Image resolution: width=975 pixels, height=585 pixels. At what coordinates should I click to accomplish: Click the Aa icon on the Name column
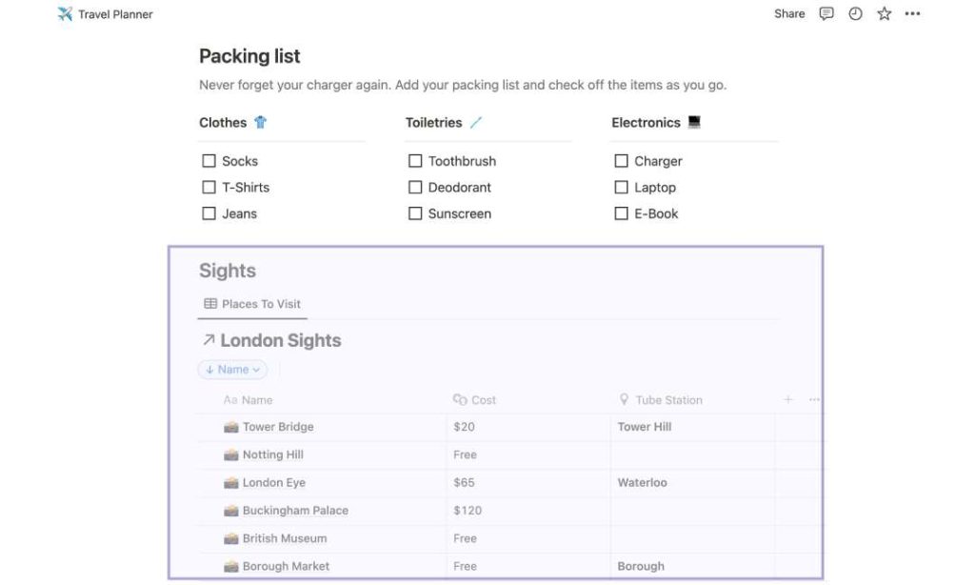(x=229, y=399)
